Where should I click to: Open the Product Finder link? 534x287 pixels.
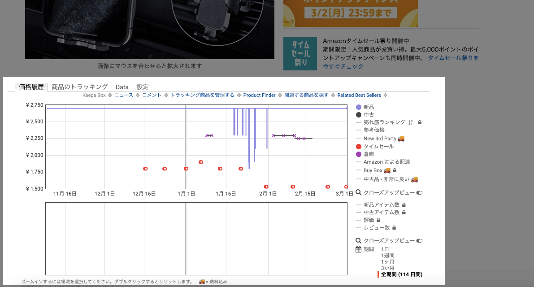pyautogui.click(x=259, y=95)
